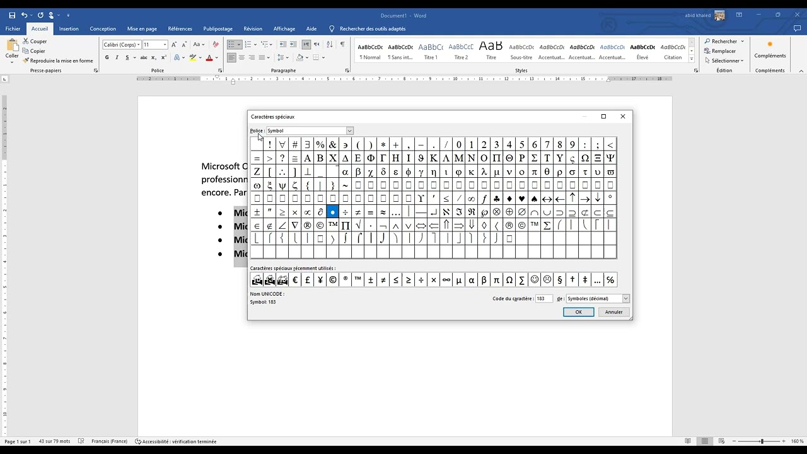Pick the dagger † recently used symbol

pos(572,280)
